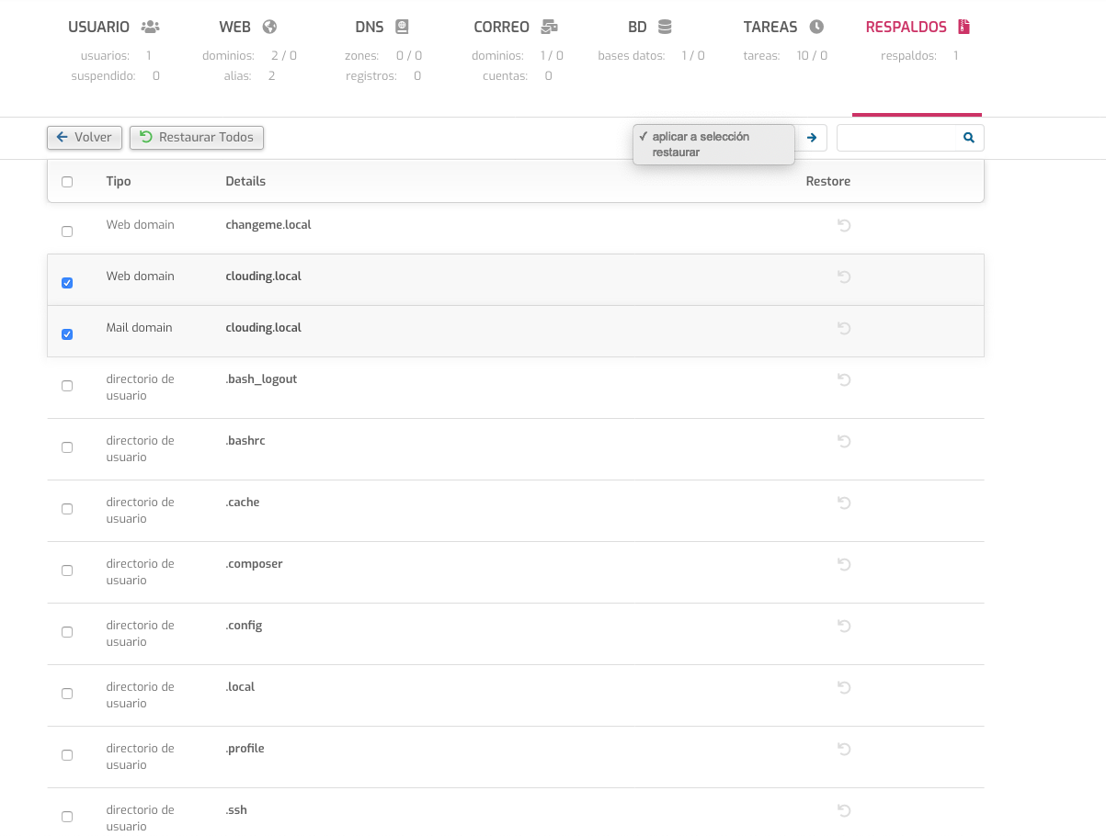This screenshot has height=836, width=1106.
Task: Restore the .profile entry via its icon
Action: (x=844, y=749)
